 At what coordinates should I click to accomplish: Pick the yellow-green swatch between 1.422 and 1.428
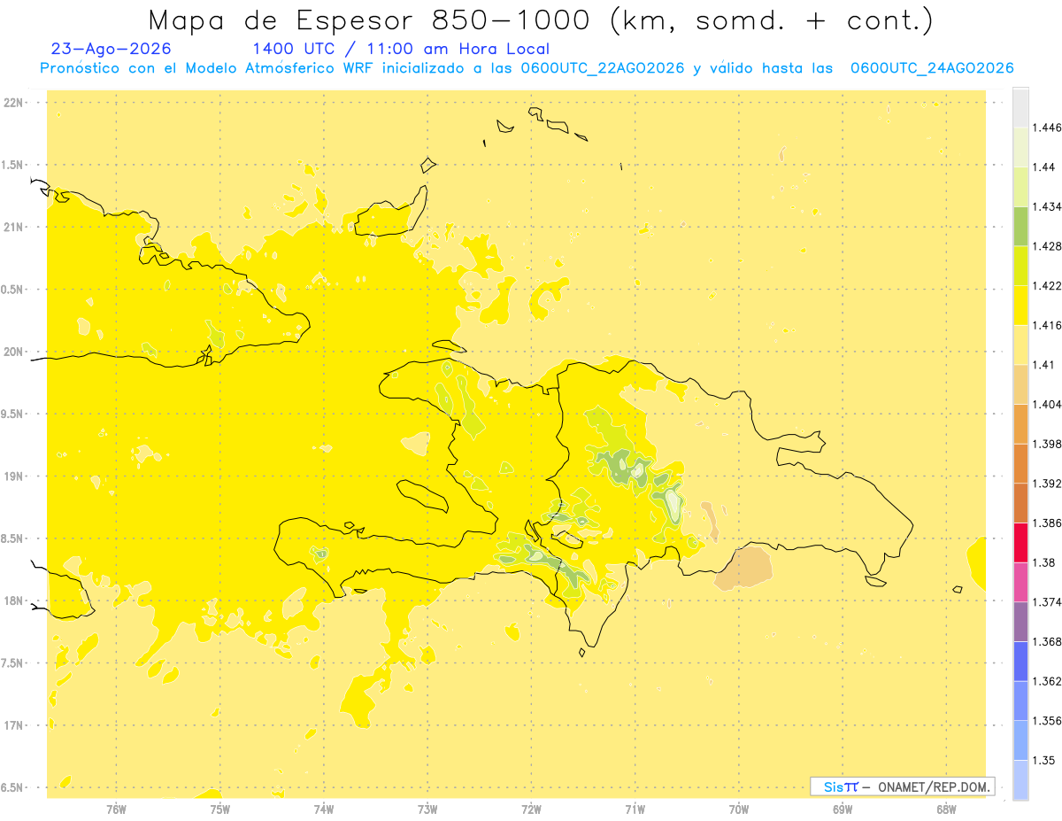point(1020,266)
